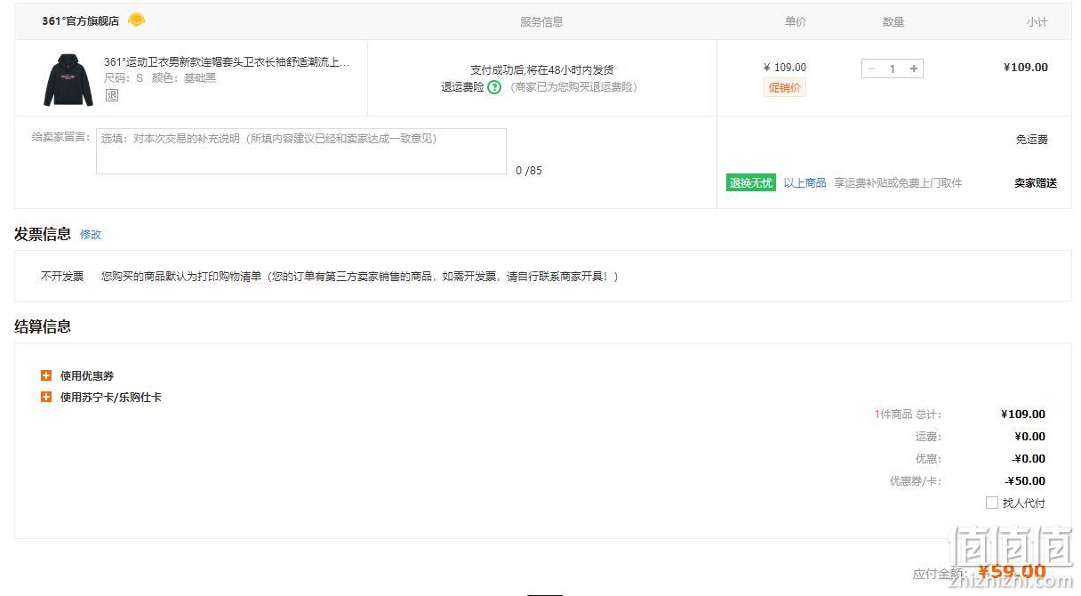Viewport: 1081px width, 596px height.
Task: Click the 服务信息 column header
Action: coord(541,22)
